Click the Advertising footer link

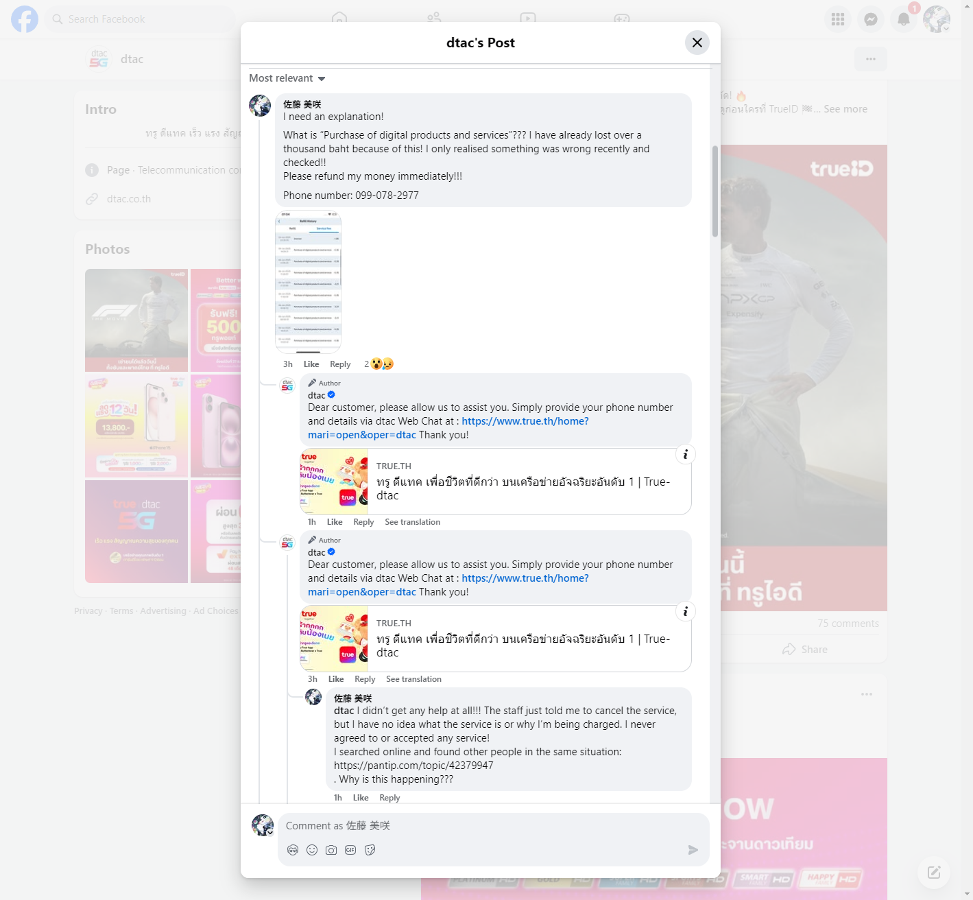163,611
